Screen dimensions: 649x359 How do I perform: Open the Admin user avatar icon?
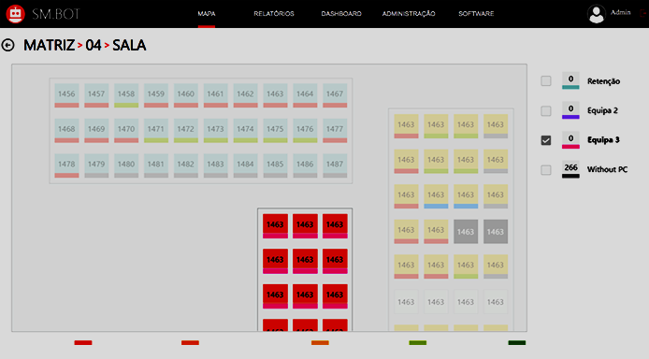[x=596, y=14]
